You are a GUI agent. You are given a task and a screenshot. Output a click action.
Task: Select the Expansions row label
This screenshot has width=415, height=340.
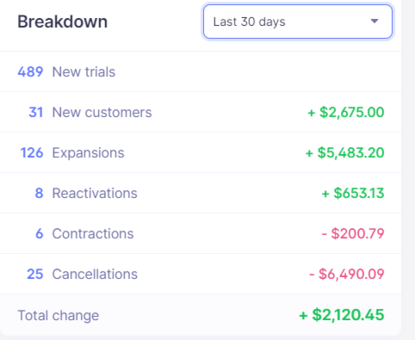(88, 152)
